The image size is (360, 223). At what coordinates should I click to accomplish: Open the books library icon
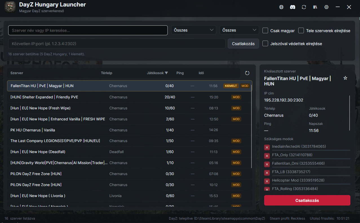pos(315,7)
